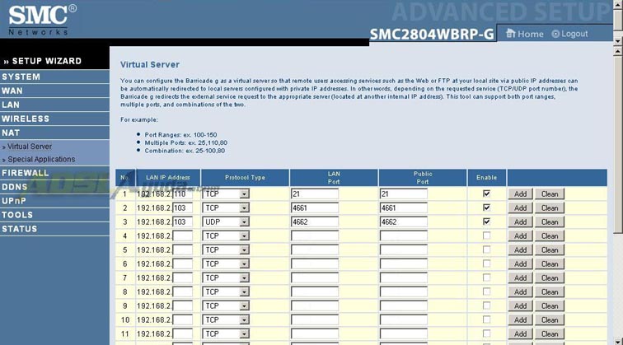Select Virtual Server submenu link

[x=30, y=147]
